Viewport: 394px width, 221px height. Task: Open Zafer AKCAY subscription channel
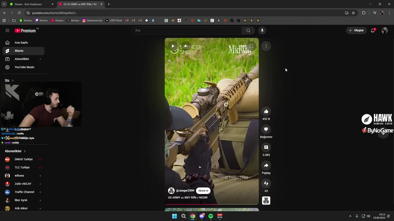pos(23,184)
